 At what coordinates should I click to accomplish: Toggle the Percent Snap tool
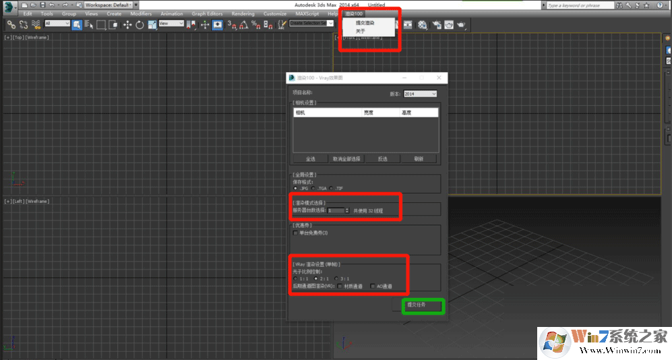point(256,25)
